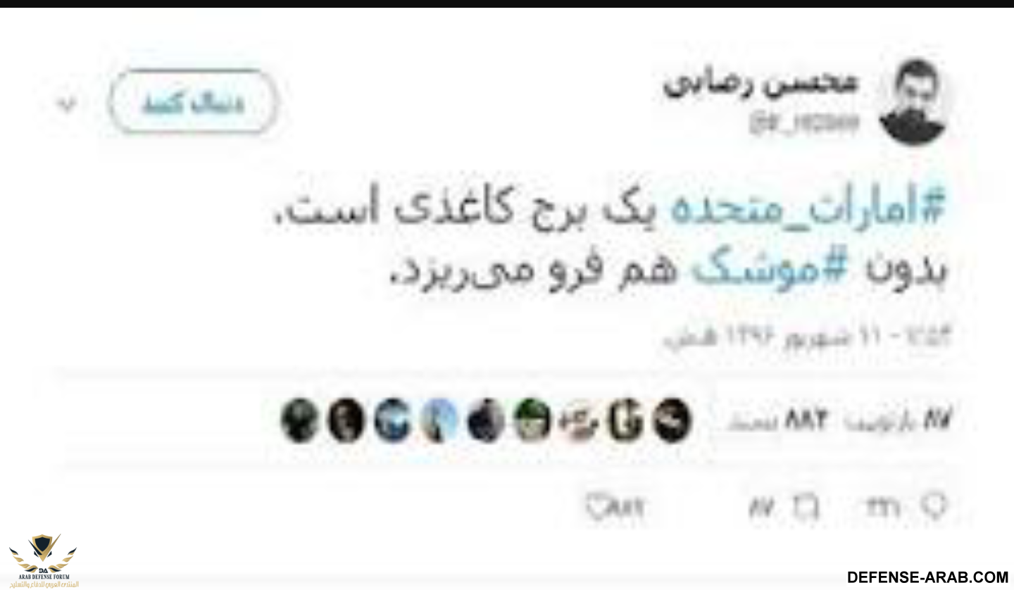Click the DEFENSE-ARAB.COM watermark text

tap(927, 577)
